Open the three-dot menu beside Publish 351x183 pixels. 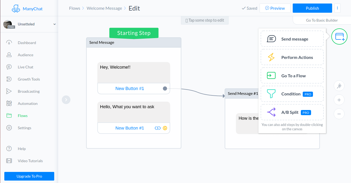tap(337, 8)
